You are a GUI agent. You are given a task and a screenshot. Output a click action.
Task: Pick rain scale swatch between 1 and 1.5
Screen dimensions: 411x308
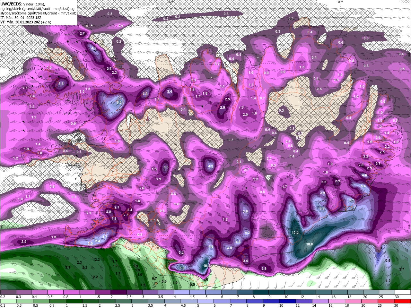pyautogui.click(x=75, y=301)
